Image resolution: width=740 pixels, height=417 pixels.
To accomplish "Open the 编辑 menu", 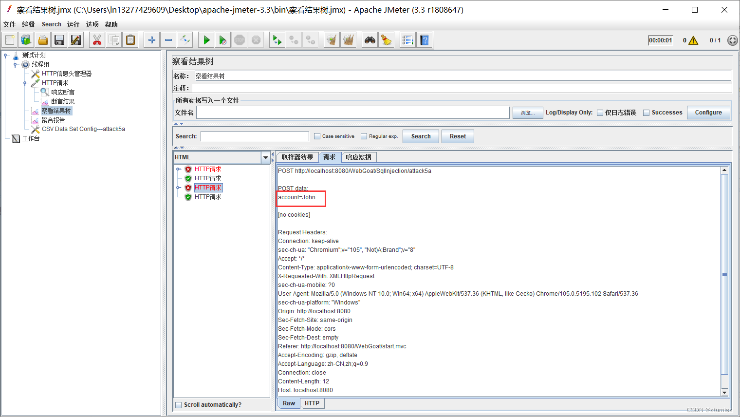I will pos(28,24).
